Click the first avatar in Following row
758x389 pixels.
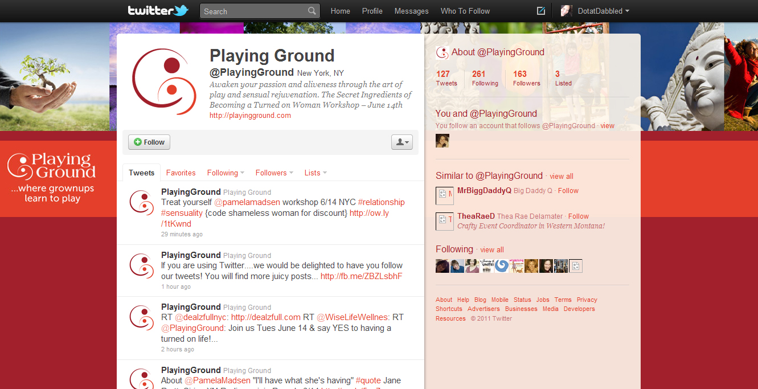pyautogui.click(x=442, y=266)
